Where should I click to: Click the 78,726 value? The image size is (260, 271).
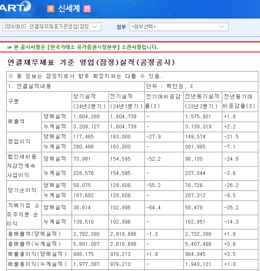194,185
